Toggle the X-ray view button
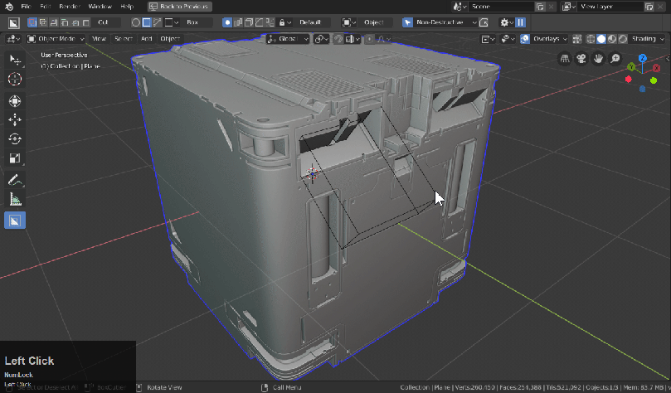The width and height of the screenshot is (671, 393). pos(578,39)
